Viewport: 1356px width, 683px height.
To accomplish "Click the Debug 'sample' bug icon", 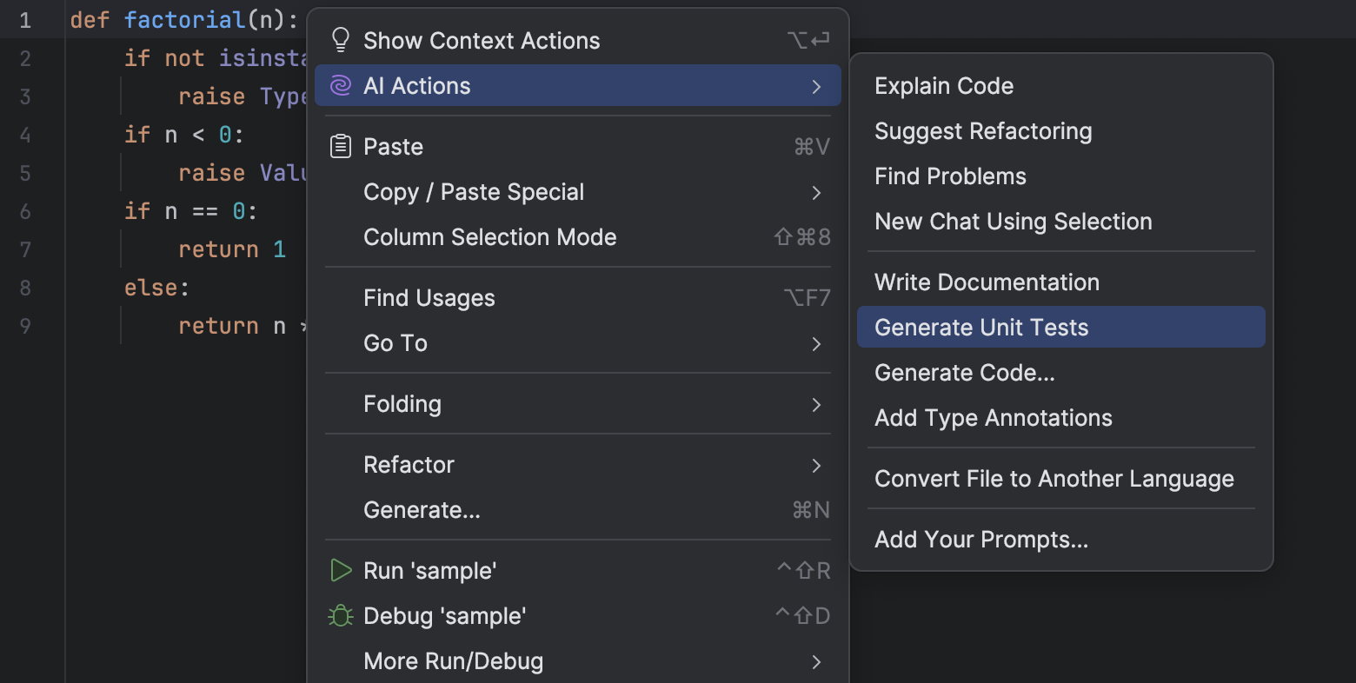I will (341, 615).
